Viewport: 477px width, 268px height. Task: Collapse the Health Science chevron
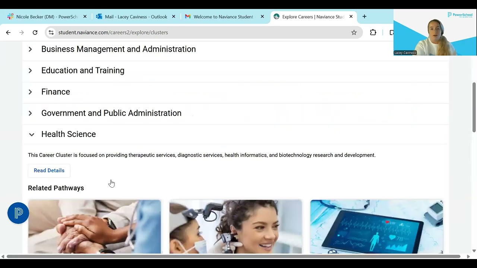point(32,134)
